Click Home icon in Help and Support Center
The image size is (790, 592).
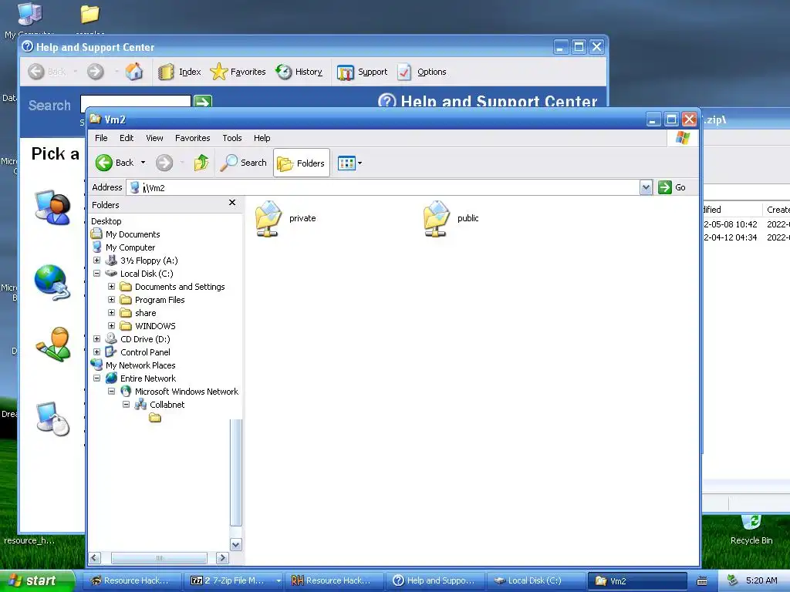(134, 72)
